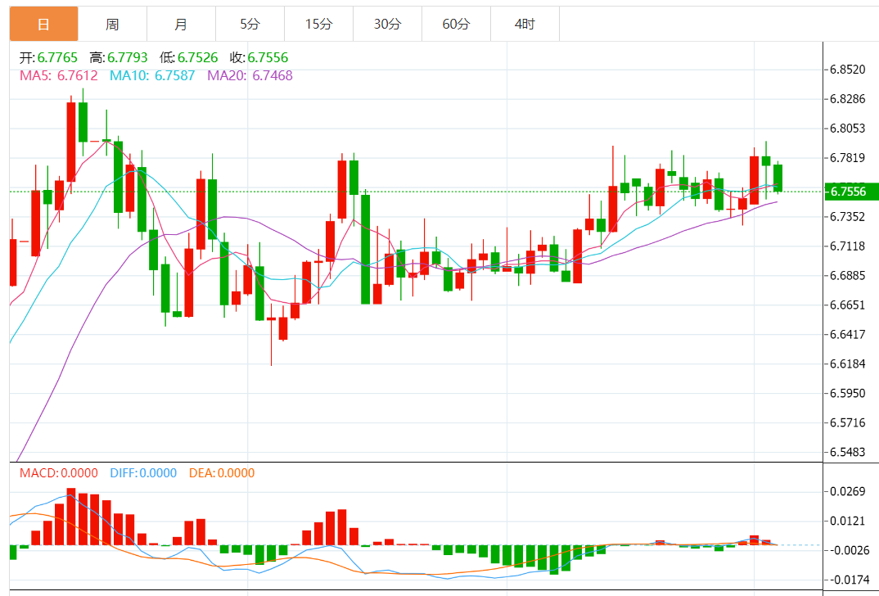Click the 6.8053 price axis label
Screen dimensions: 879x596
[848, 129]
